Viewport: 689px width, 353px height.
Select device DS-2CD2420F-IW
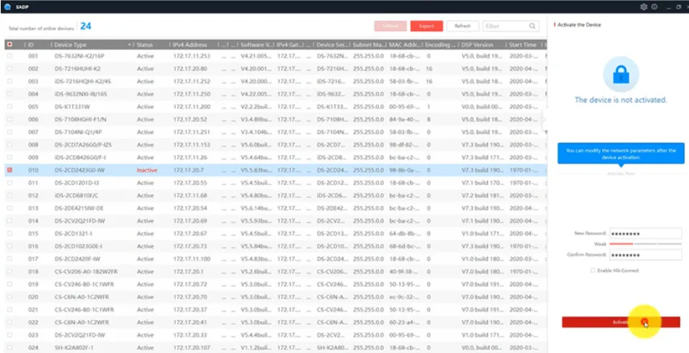78,259
